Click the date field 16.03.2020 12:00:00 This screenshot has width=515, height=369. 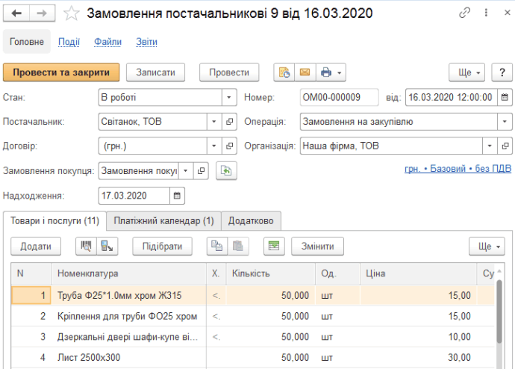(x=452, y=97)
